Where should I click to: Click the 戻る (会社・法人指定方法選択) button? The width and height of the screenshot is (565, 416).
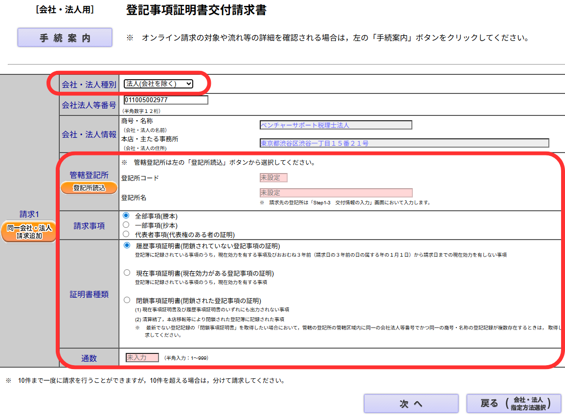pos(514,403)
